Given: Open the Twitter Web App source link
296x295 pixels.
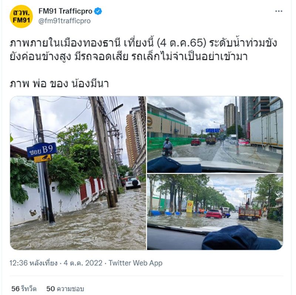Looking at the screenshot, I should pyautogui.click(x=135, y=263).
